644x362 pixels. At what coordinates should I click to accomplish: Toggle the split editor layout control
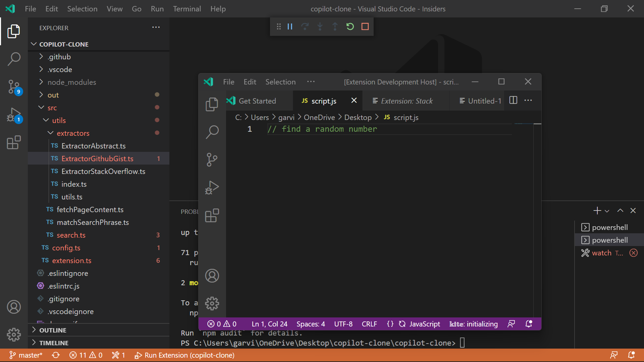513,100
